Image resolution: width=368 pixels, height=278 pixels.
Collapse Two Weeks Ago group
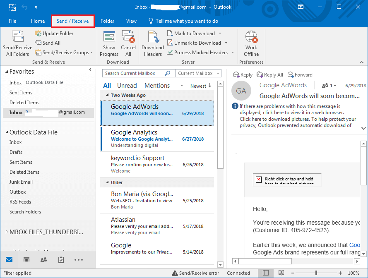point(107,95)
